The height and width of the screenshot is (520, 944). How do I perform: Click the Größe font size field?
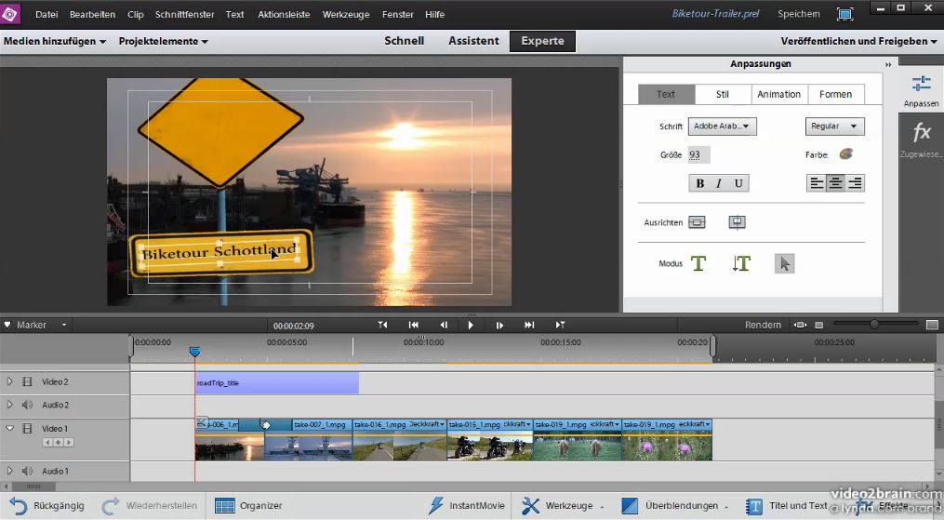pos(698,154)
